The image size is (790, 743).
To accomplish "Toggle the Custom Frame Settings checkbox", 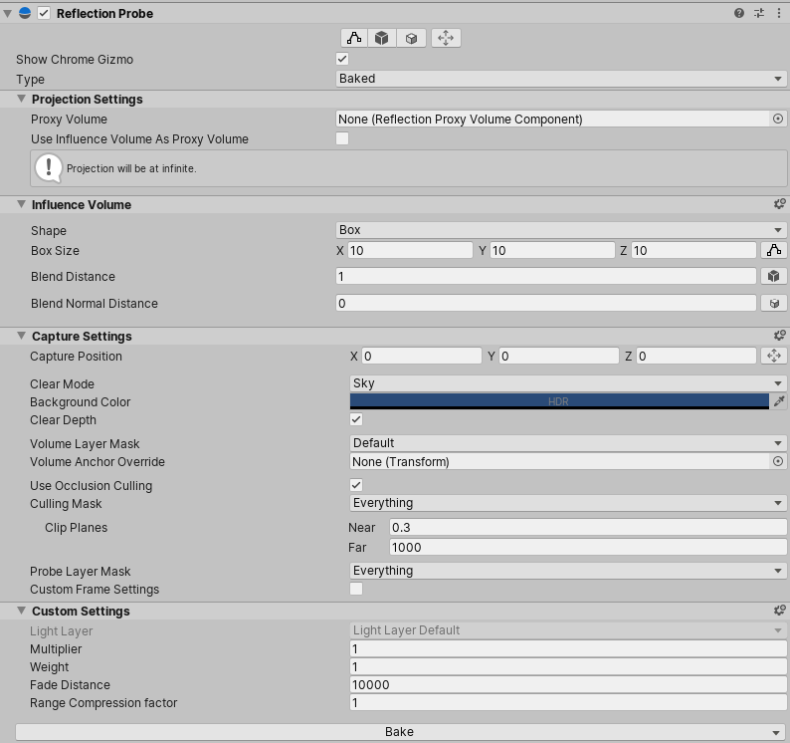I will pyautogui.click(x=356, y=590).
